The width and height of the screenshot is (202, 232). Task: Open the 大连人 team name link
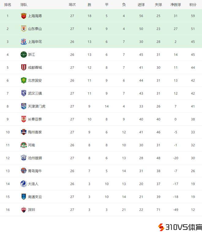[33, 184]
